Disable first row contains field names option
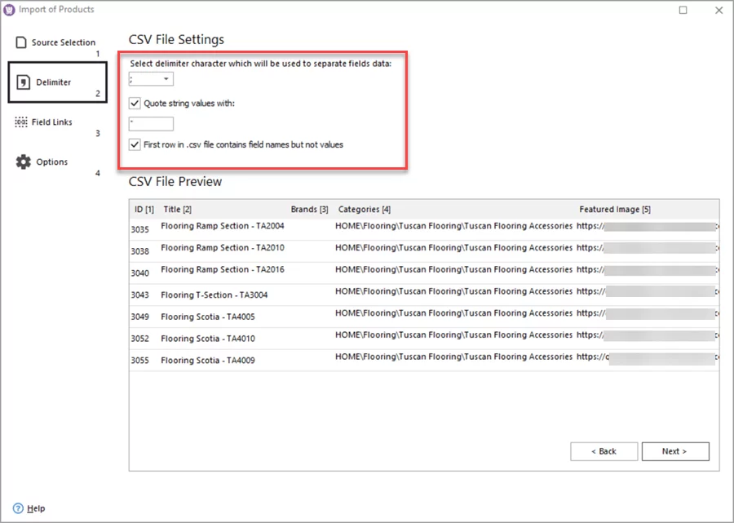The height and width of the screenshot is (523, 734). [135, 144]
